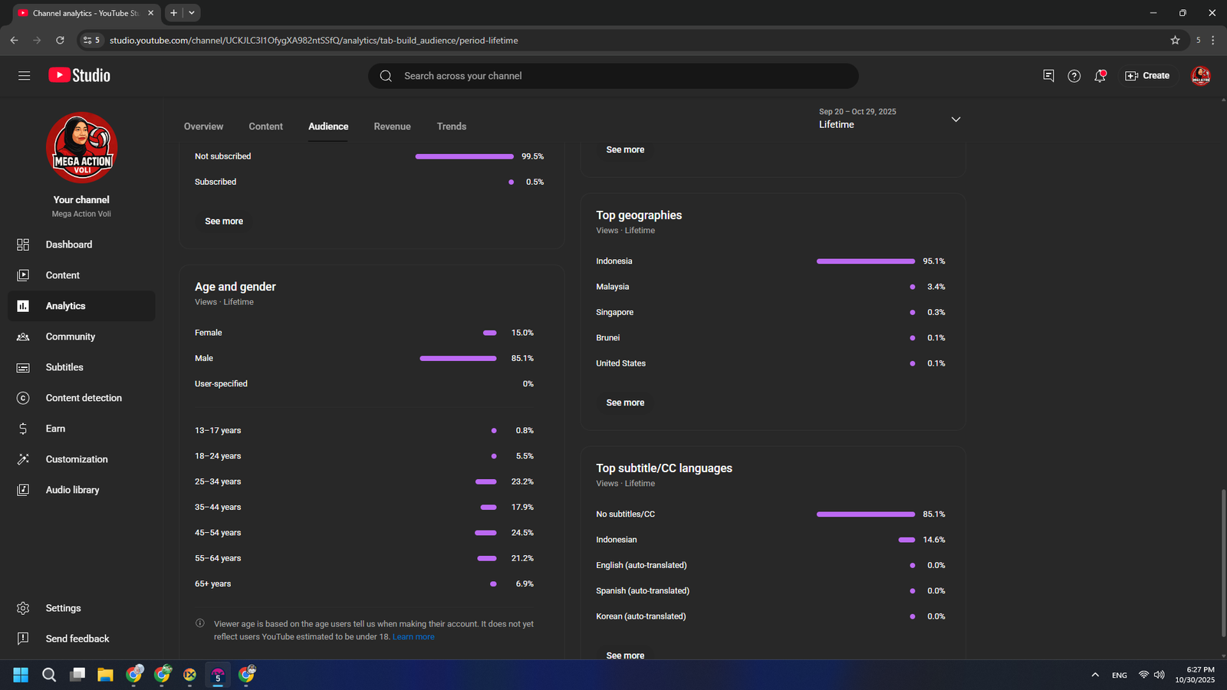Open the help question mark icon
The height and width of the screenshot is (690, 1227).
(1074, 76)
